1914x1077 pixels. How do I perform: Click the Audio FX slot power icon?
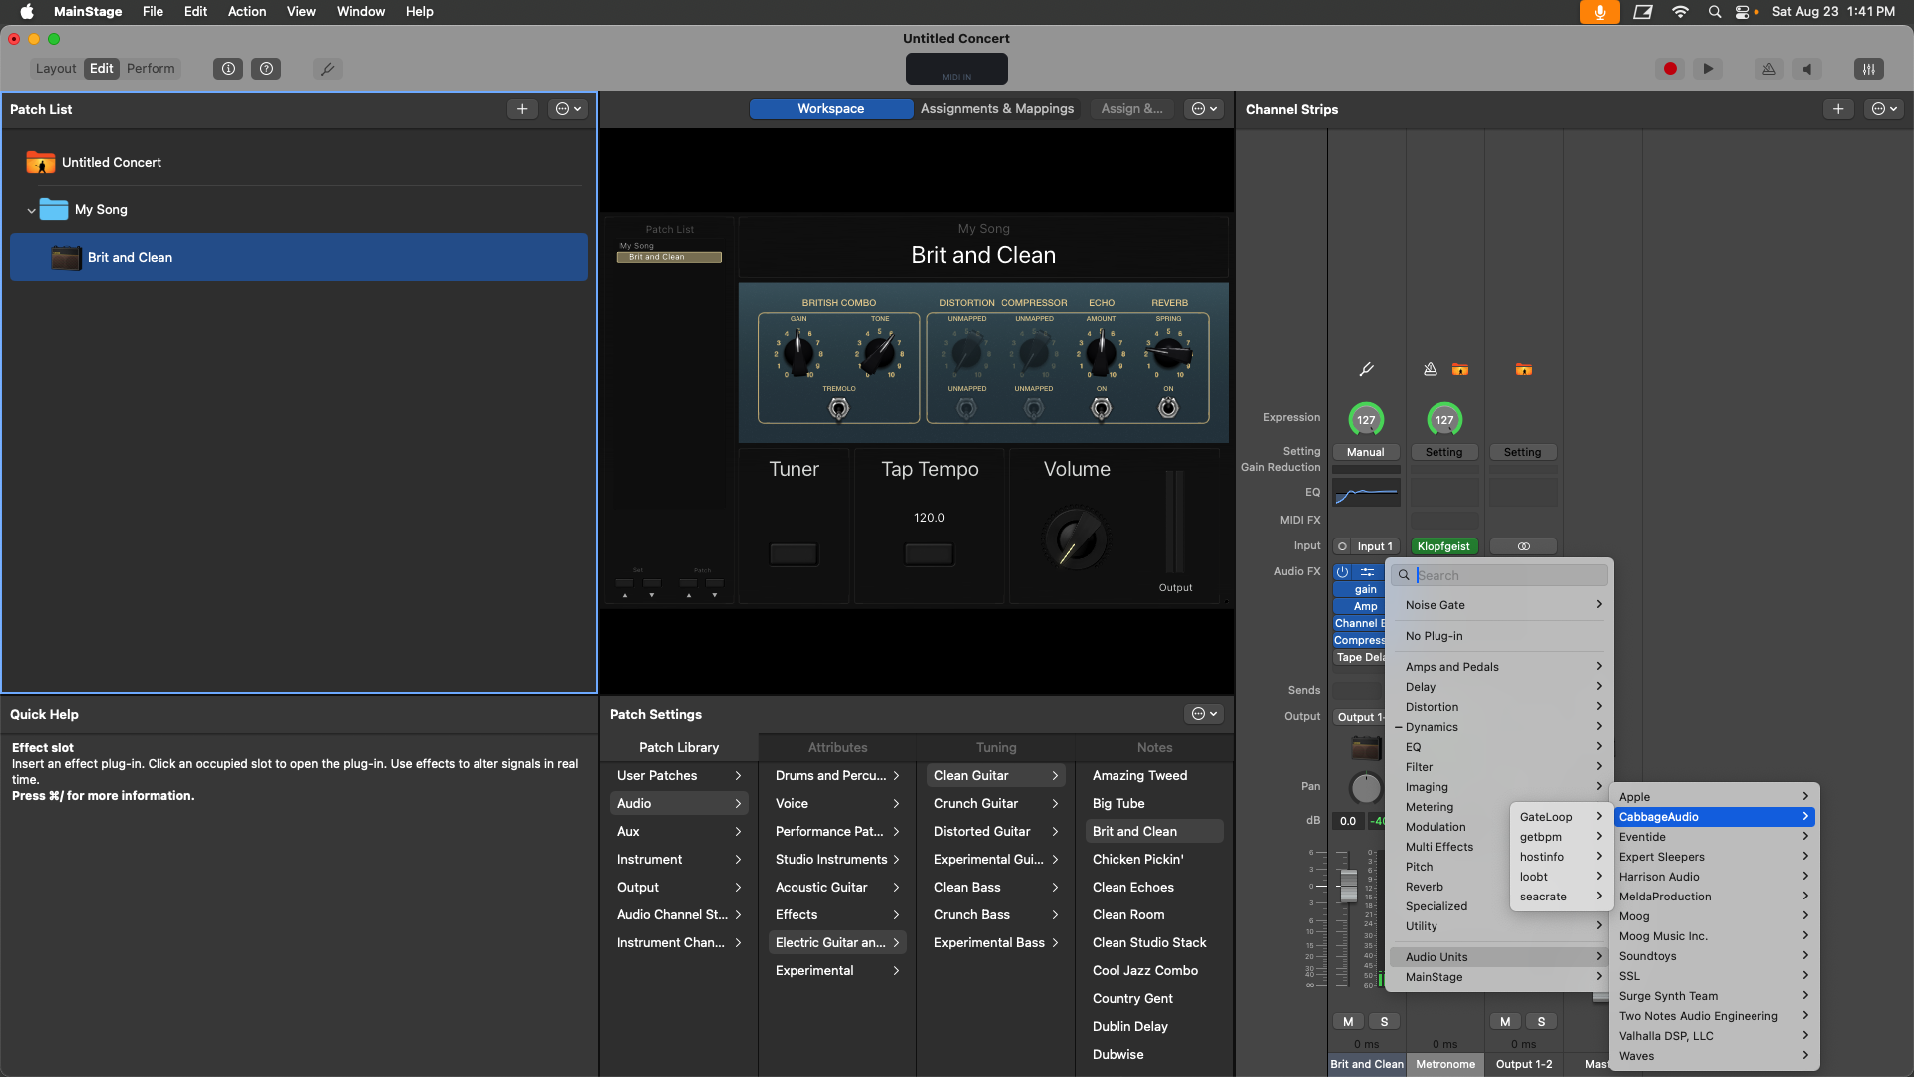(1343, 572)
